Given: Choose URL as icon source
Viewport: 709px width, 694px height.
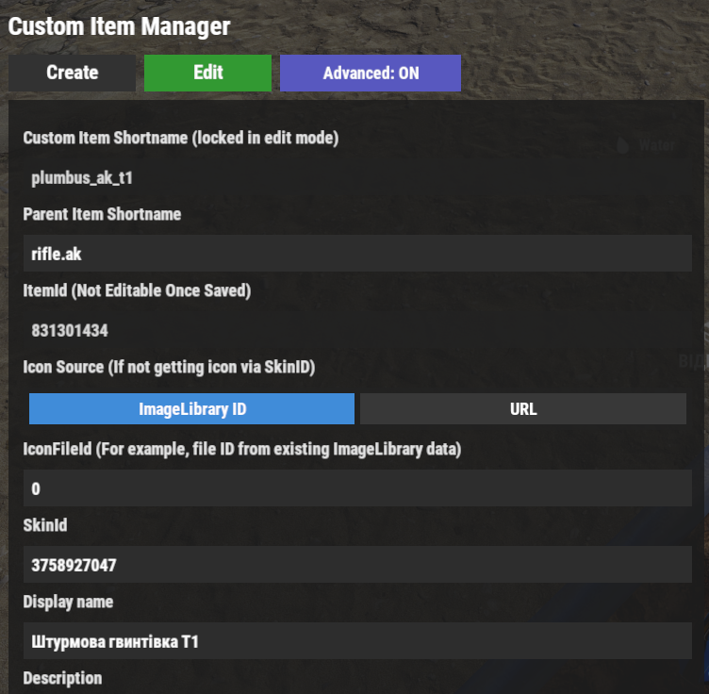Looking at the screenshot, I should (523, 408).
